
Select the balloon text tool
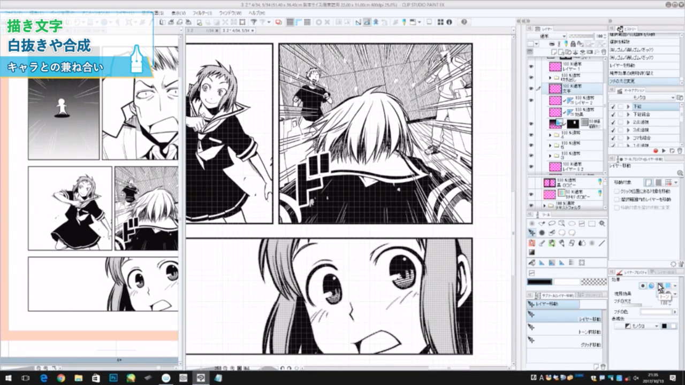coord(572,233)
